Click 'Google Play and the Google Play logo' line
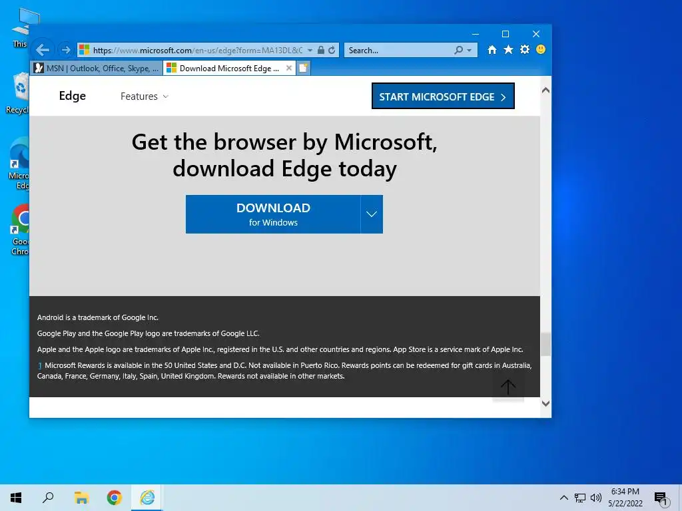The width and height of the screenshot is (682, 511). [x=149, y=334]
